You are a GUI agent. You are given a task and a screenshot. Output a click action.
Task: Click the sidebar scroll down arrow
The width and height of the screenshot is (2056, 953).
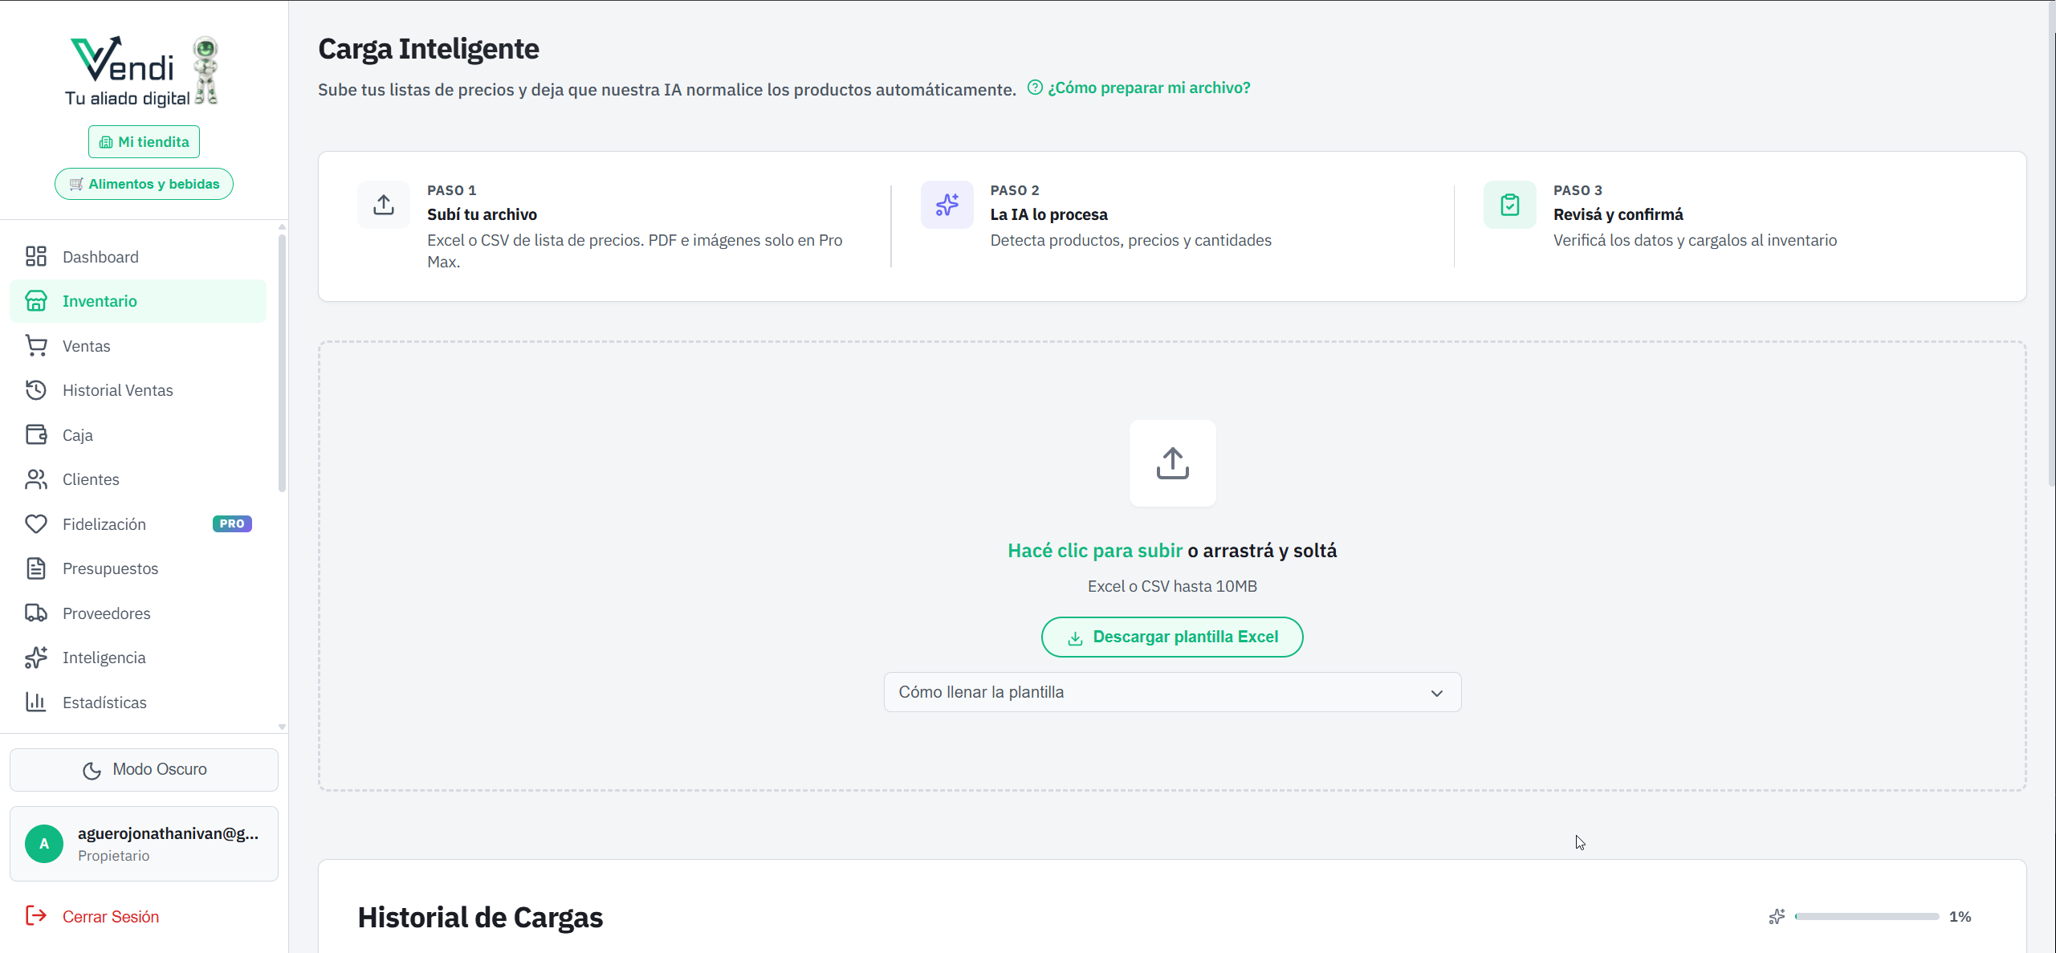pyautogui.click(x=282, y=727)
